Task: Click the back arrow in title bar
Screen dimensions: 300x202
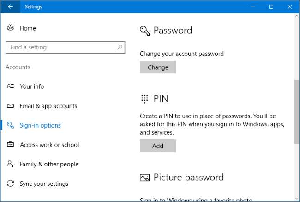Action: click(x=10, y=7)
